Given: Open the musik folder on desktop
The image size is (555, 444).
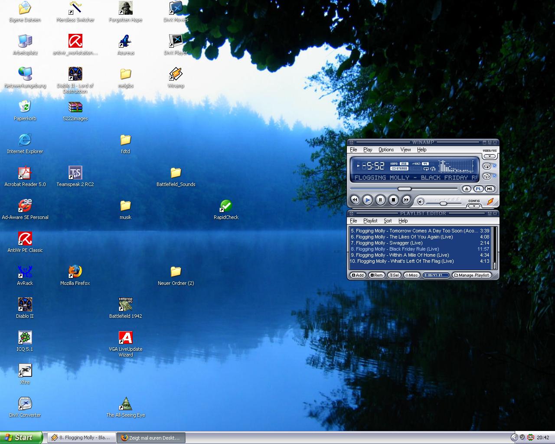Looking at the screenshot, I should coord(126,209).
